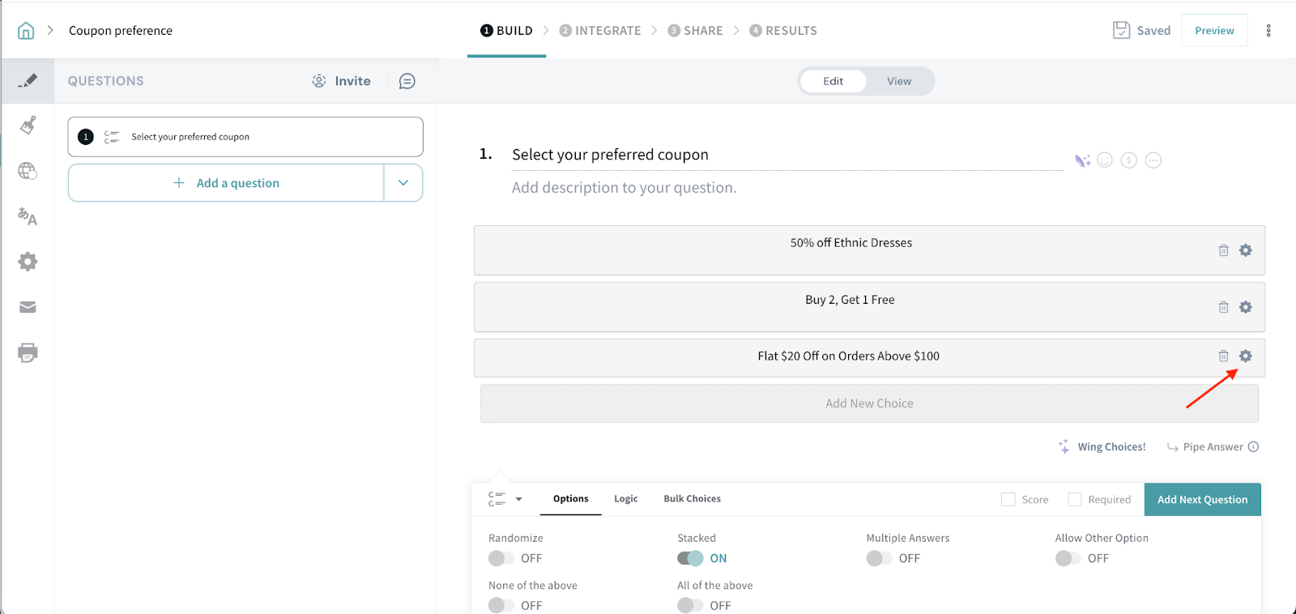This screenshot has width=1296, height=614.
Task: Open the print icon in the sidebar
Action: pyautogui.click(x=28, y=353)
